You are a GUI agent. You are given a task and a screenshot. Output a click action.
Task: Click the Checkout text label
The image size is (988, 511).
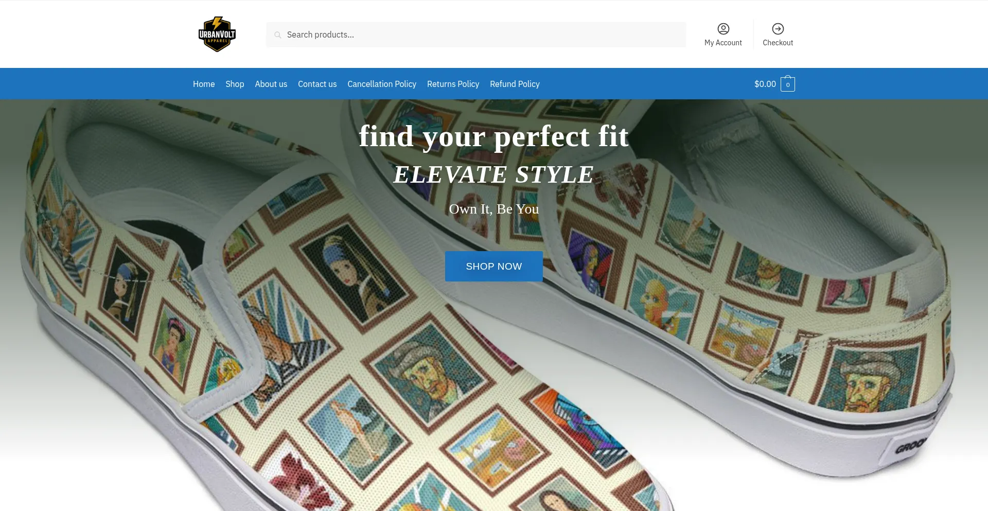click(778, 43)
